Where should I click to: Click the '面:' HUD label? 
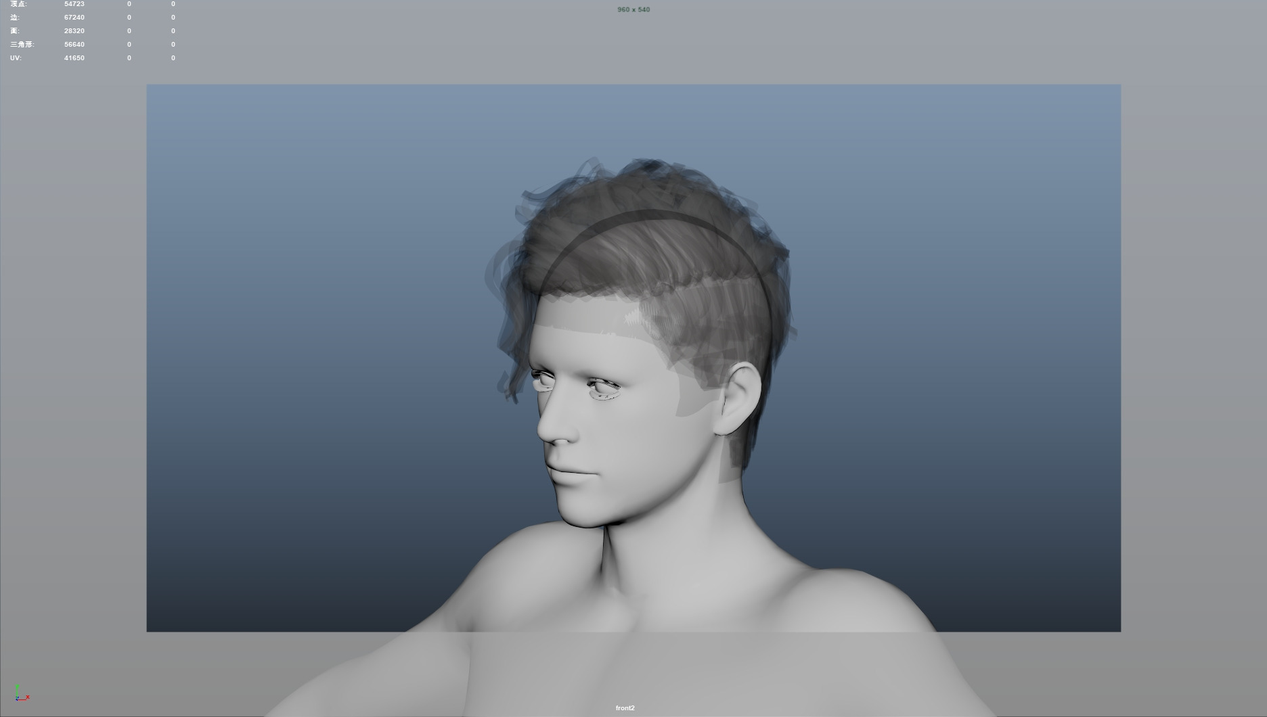(15, 31)
